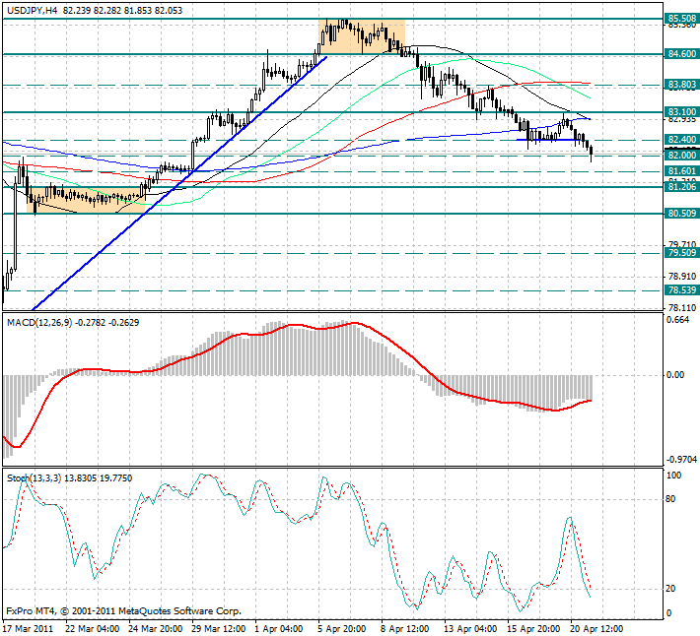Select the 81.206 support level label
This screenshot has width=700, height=636.
(682, 186)
